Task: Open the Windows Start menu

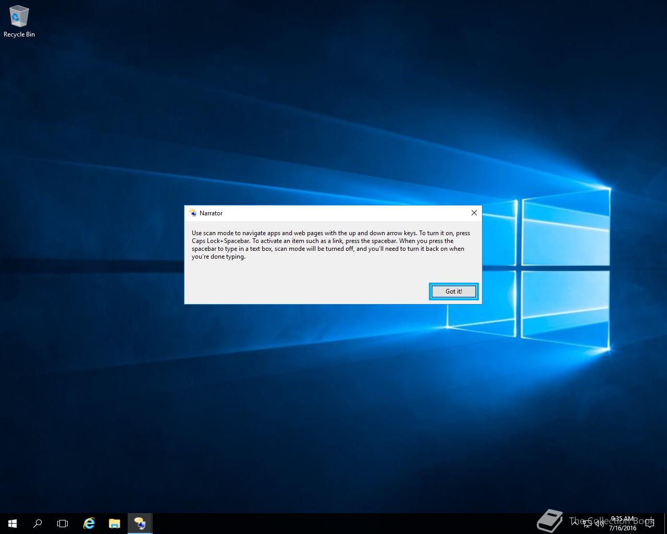Action: click(x=13, y=523)
